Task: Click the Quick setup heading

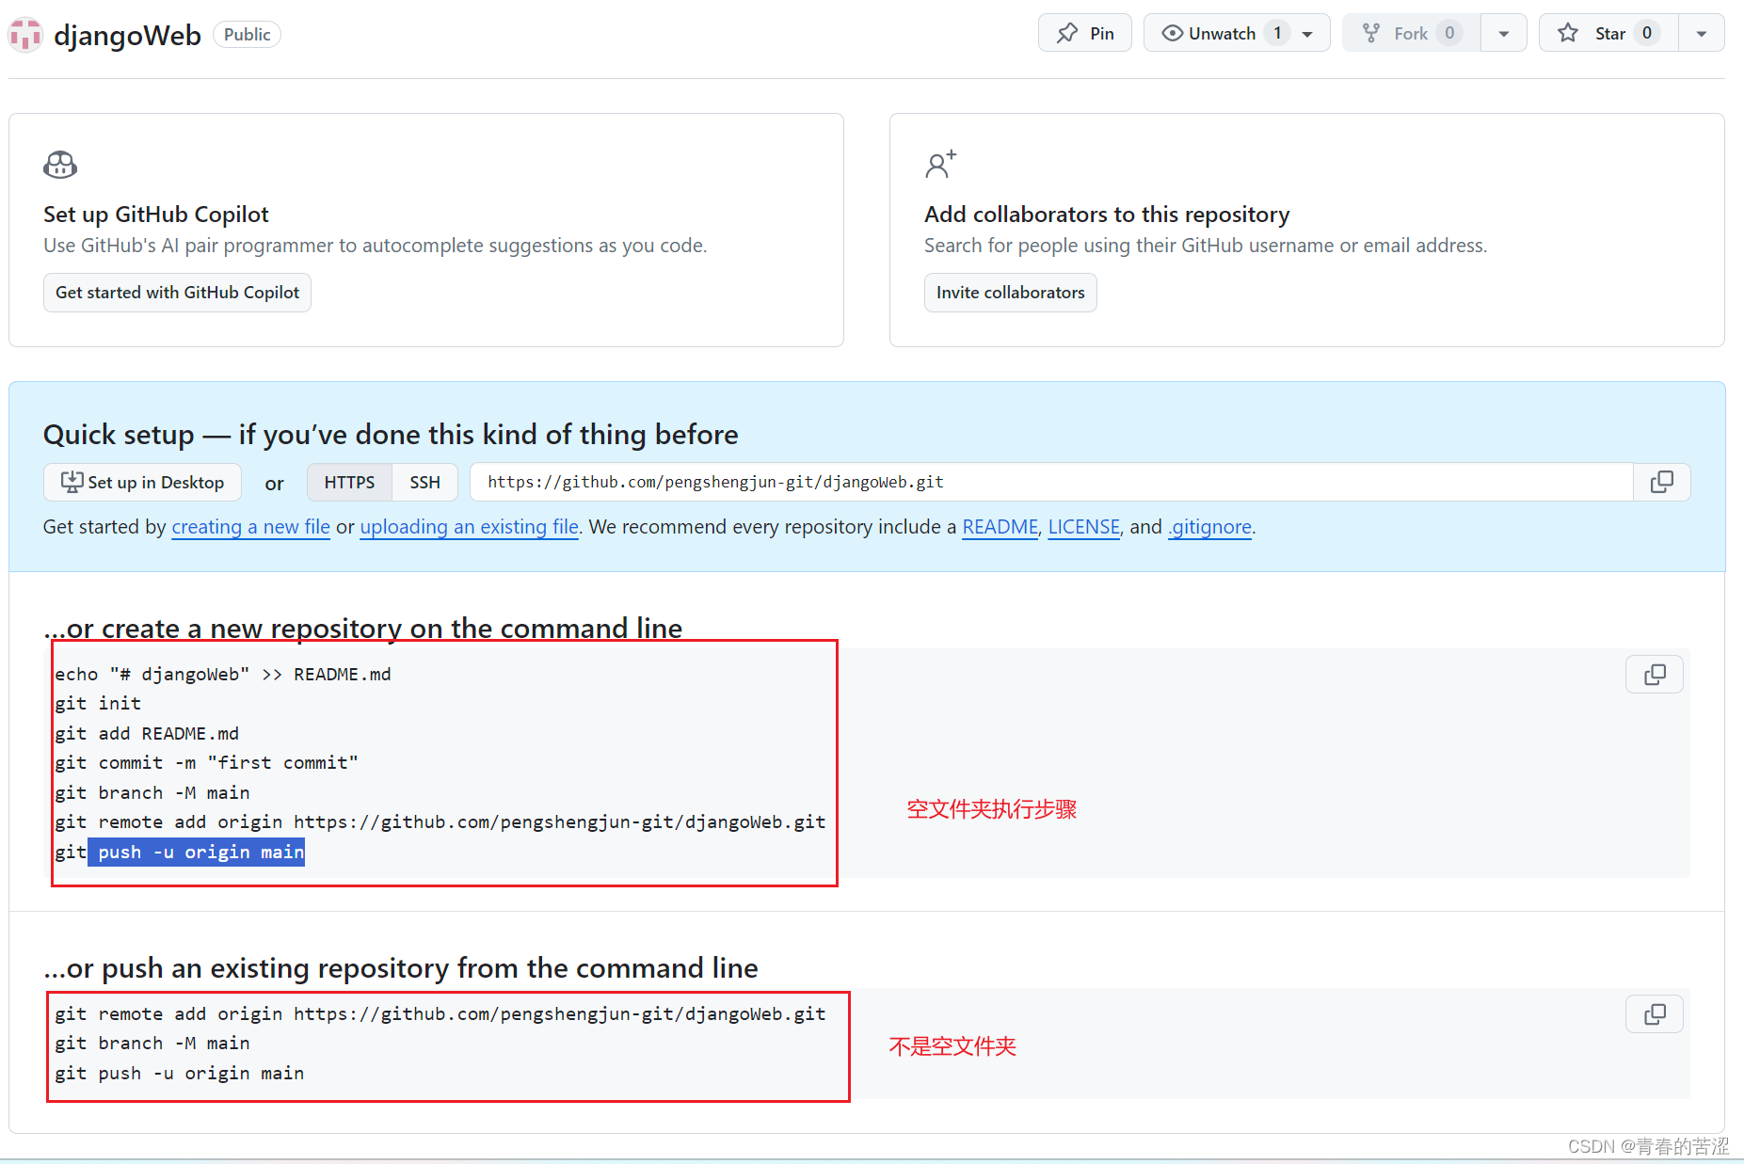Action: pyautogui.click(x=391, y=435)
